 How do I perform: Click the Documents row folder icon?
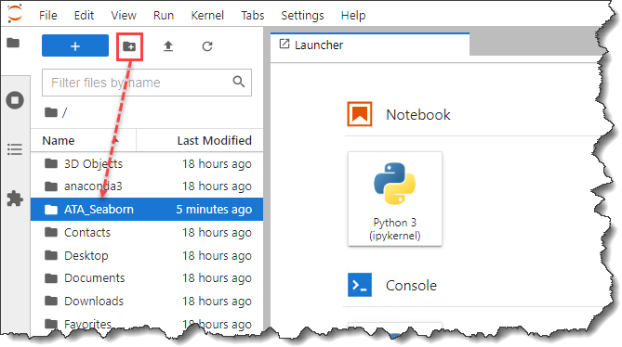(x=51, y=278)
